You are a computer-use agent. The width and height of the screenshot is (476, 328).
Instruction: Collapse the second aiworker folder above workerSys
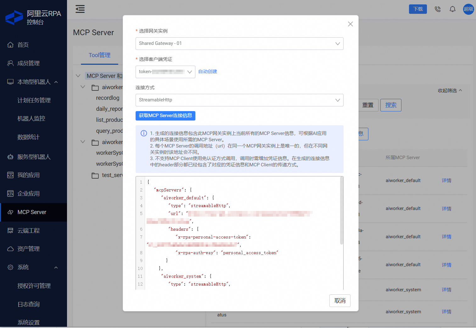[83, 142]
